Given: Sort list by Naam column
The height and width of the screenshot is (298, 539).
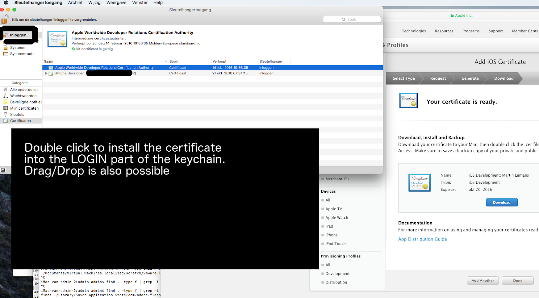Looking at the screenshot, I should coord(105,62).
